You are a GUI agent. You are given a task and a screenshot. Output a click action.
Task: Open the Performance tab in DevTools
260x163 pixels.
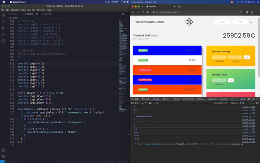point(188,99)
